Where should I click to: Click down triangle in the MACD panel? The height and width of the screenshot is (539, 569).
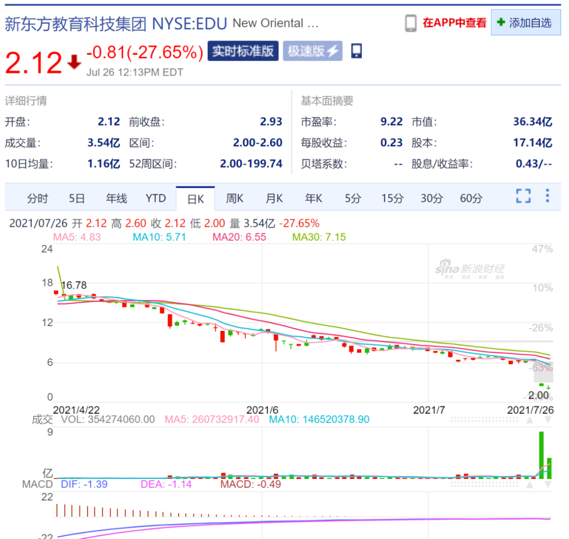click(x=548, y=485)
